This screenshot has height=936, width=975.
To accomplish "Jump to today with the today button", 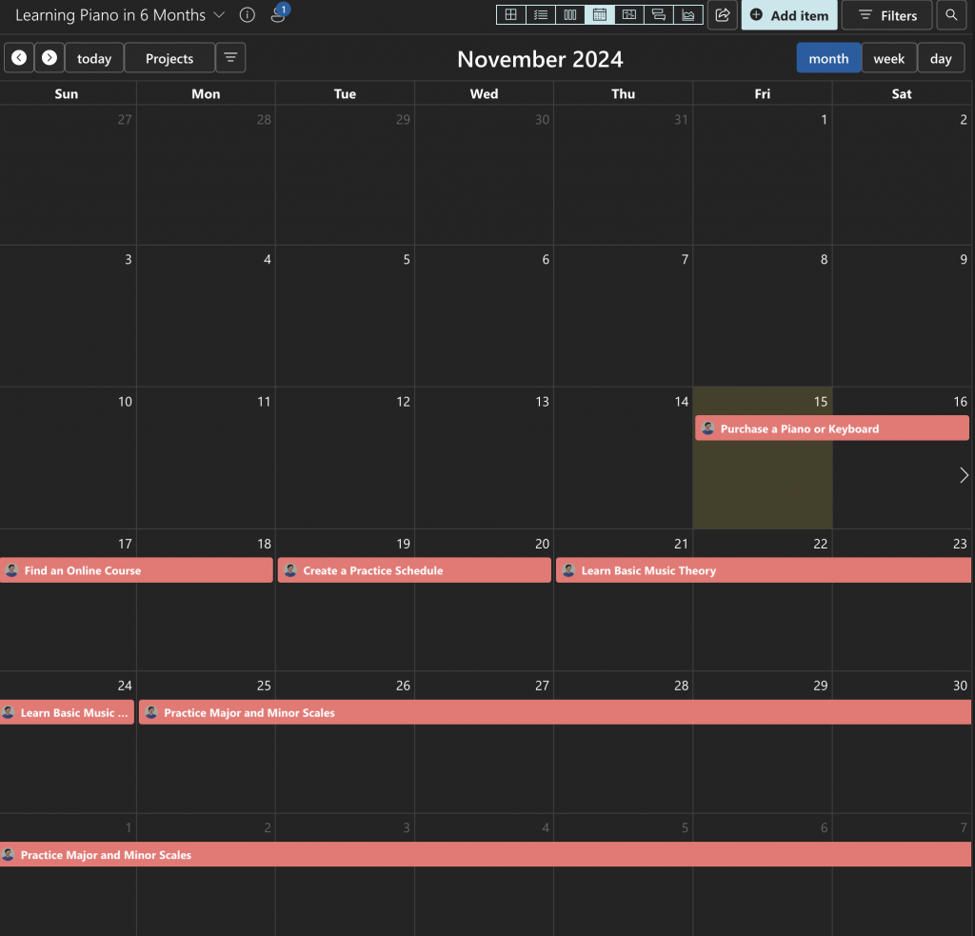I will pos(93,58).
